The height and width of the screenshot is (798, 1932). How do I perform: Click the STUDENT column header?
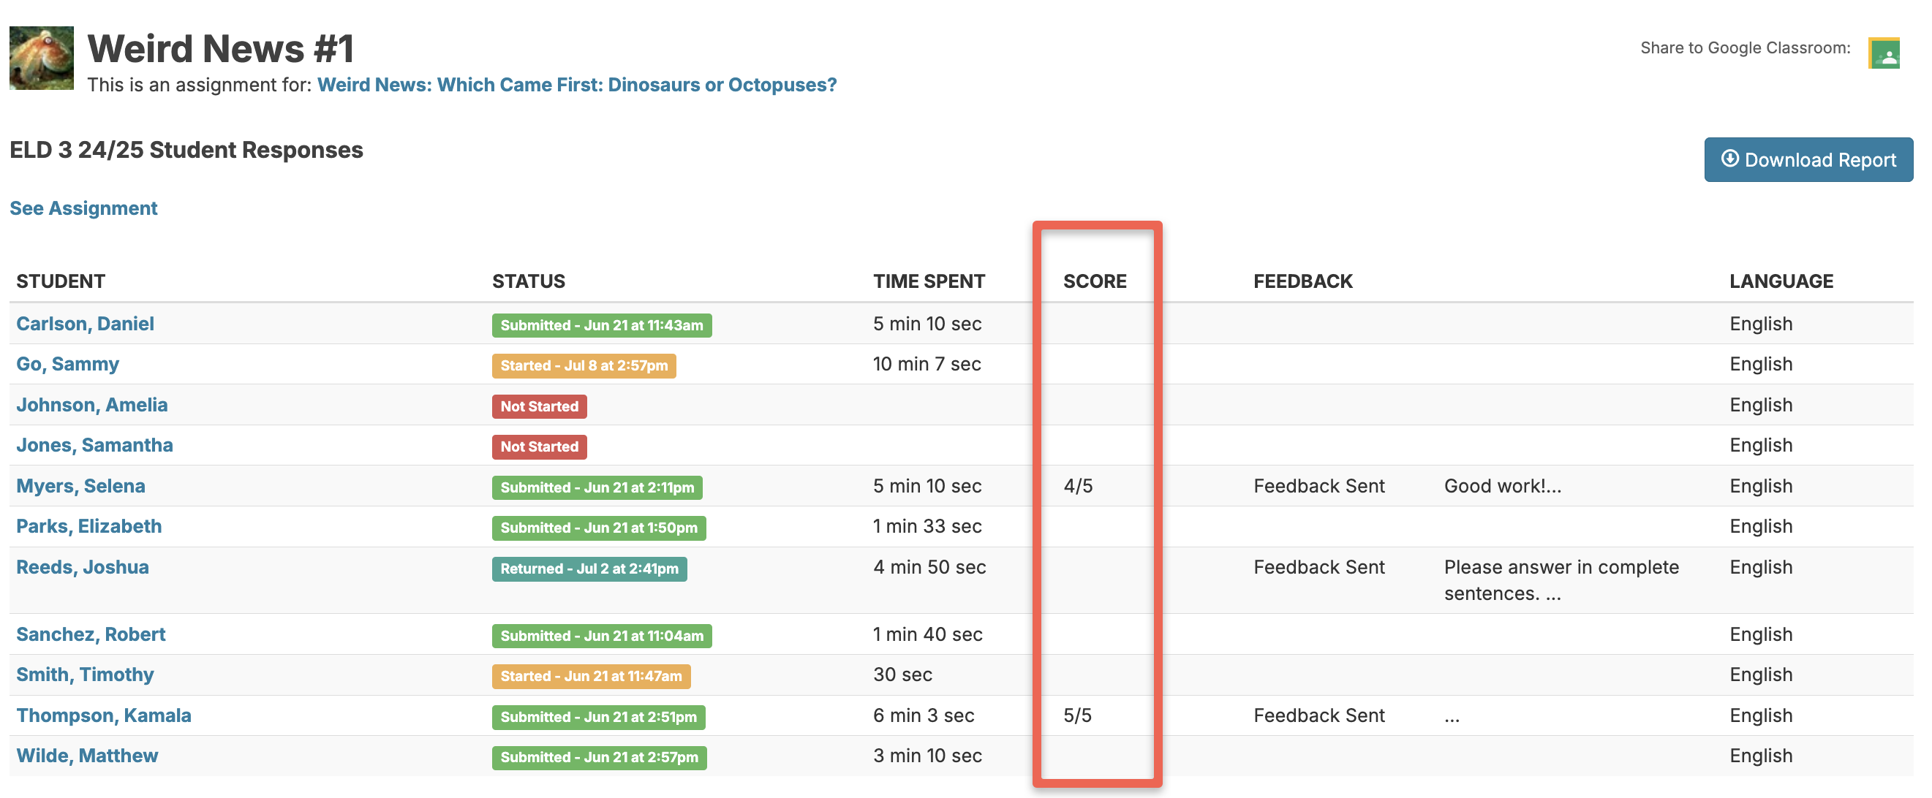pos(61,282)
